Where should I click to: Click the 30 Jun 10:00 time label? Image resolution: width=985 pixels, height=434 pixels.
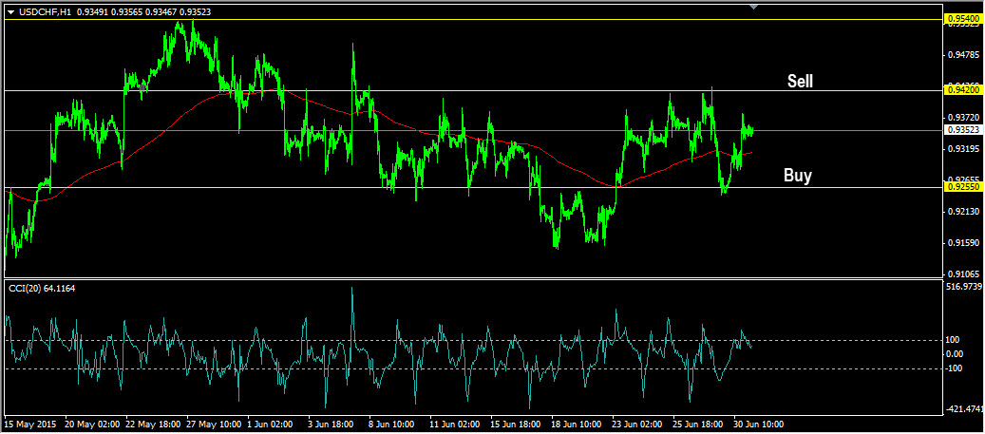point(758,425)
